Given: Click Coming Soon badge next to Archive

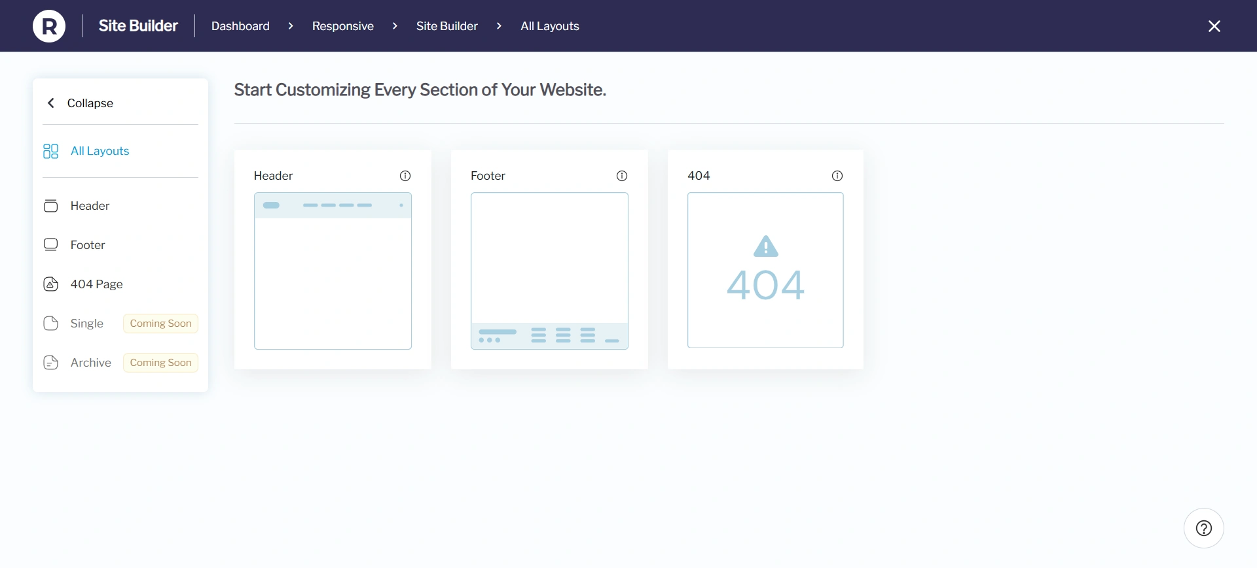Looking at the screenshot, I should click(x=160, y=363).
